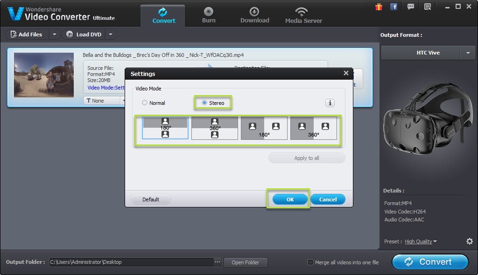
Task: Open the preset settings gear icon
Action: [x=470, y=241]
